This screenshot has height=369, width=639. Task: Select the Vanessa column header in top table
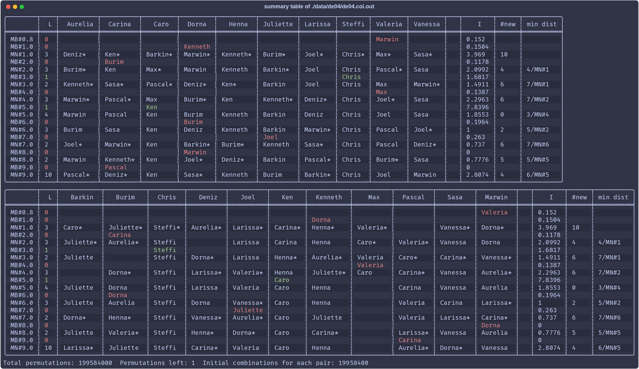427,24
